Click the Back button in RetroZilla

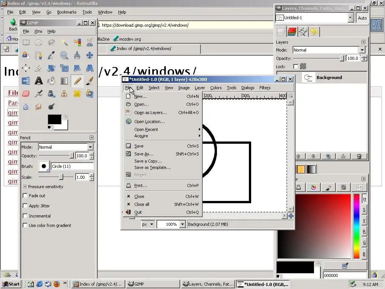point(13,25)
